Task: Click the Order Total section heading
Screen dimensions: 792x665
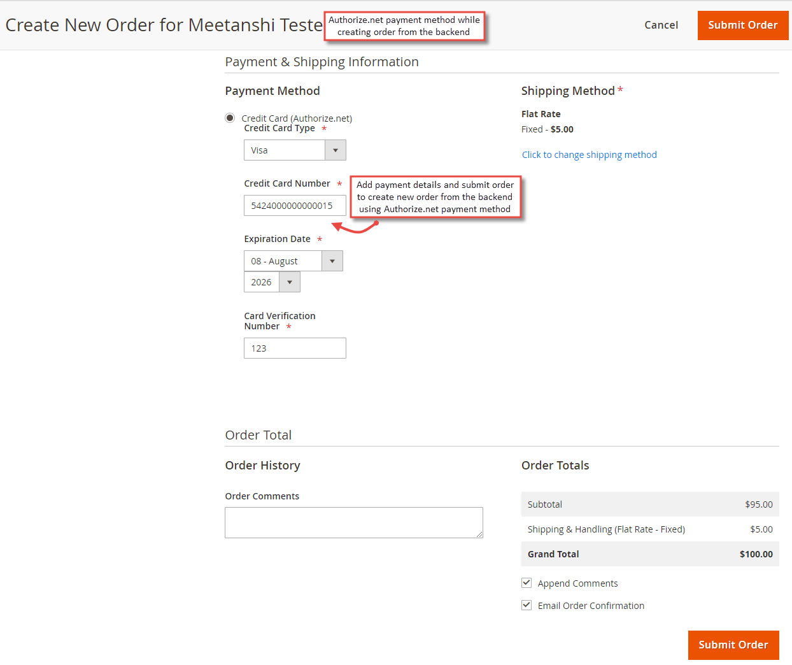Action: click(258, 435)
